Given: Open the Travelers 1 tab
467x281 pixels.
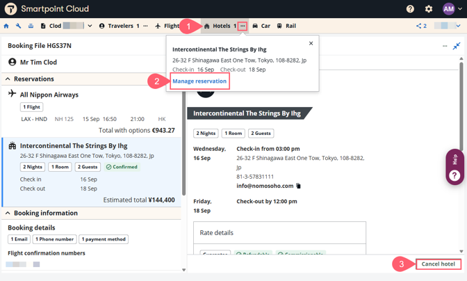Looking at the screenshot, I should [119, 26].
